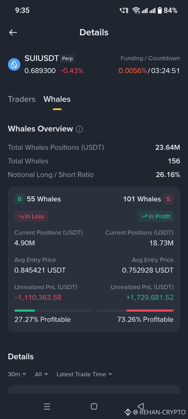This screenshot has height=419, width=188.
Task: Tap the 73.26% profitable red bar
Action: 150,311
